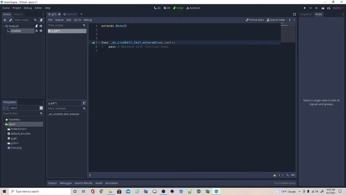Switch to the Node2D scene tab
Viewport: 346px width, 195px height.
(x=70, y=15)
